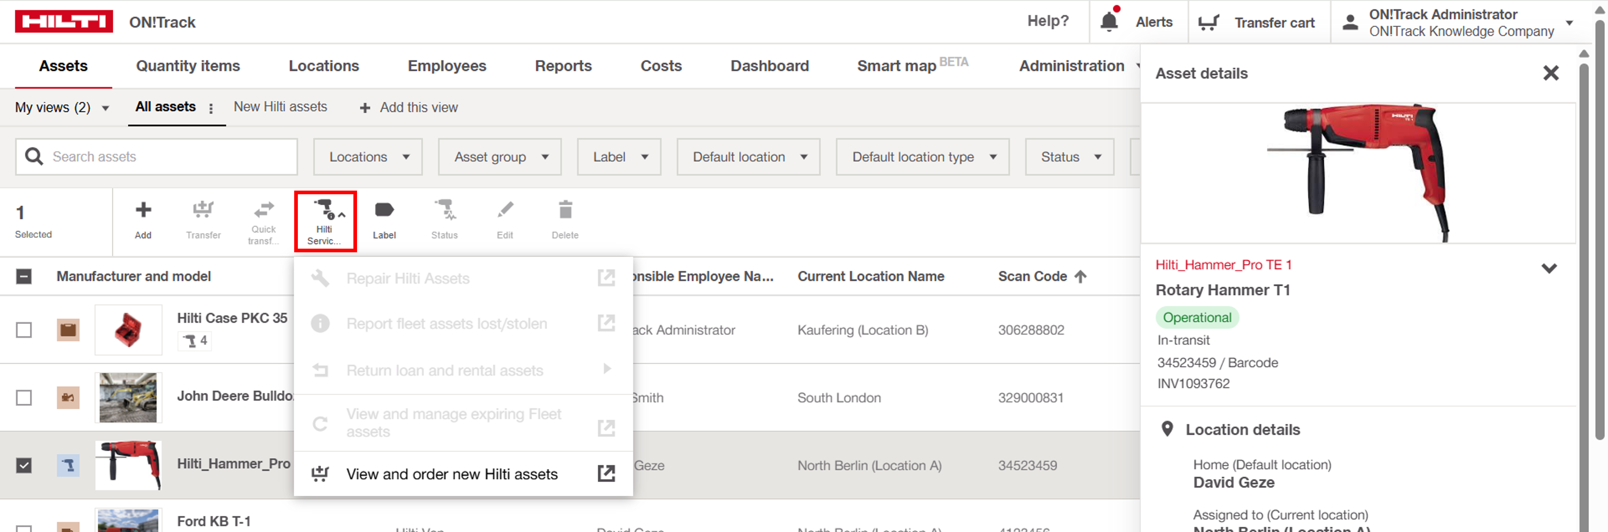Click the Transfer toolbar icon
Screen dimensions: 1608x532
coord(203,210)
